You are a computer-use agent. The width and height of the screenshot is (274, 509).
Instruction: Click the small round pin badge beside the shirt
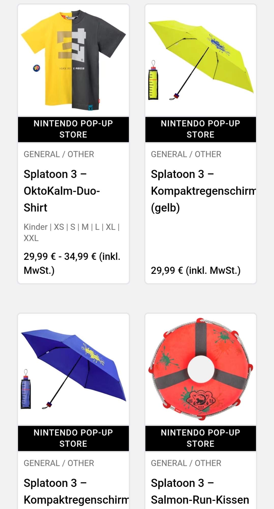point(37,68)
